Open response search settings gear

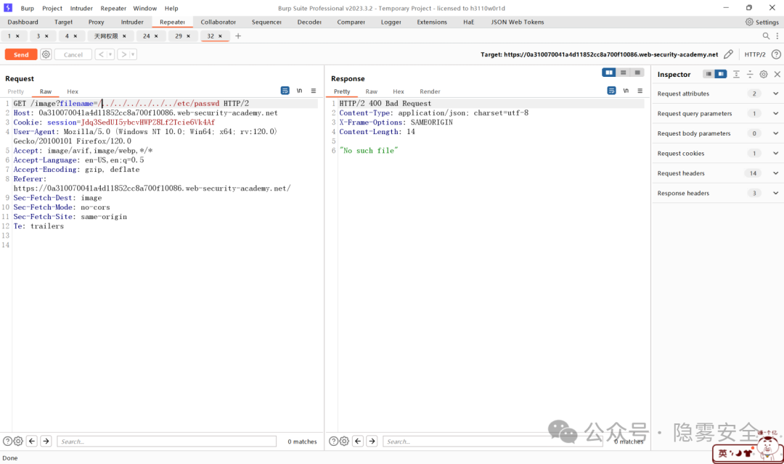[x=345, y=441]
